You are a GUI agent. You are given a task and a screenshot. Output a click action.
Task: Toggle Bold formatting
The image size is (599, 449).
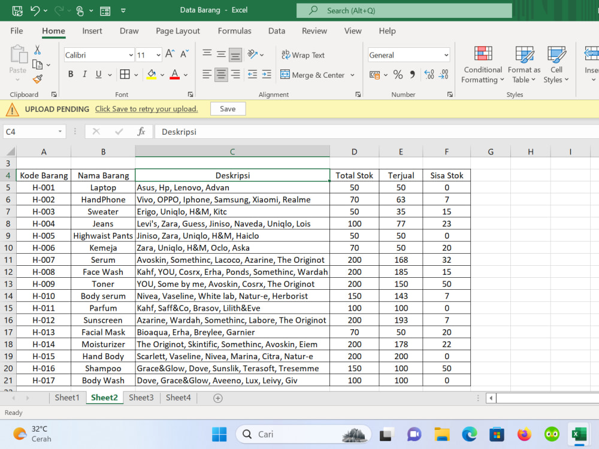[71, 74]
